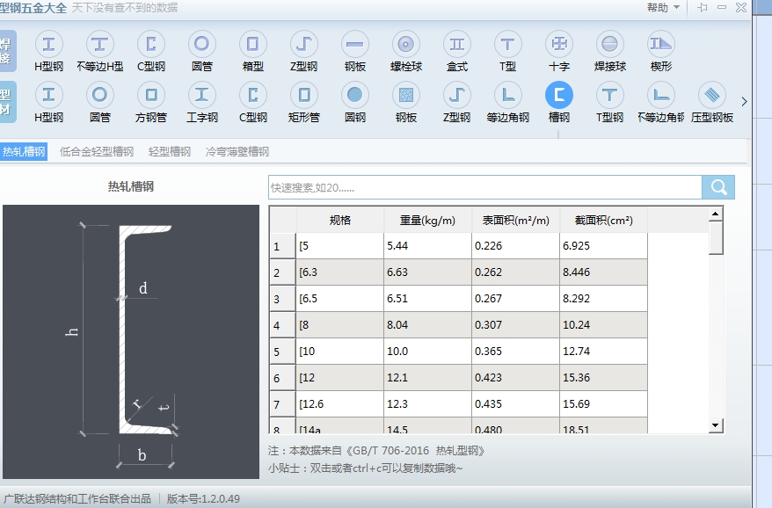Select the 圆钢 icon

coord(355,95)
